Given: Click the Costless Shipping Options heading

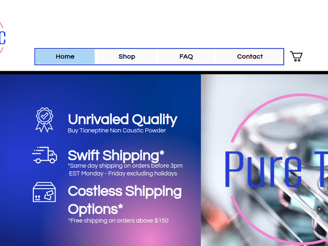Looking at the screenshot, I should point(125,200).
